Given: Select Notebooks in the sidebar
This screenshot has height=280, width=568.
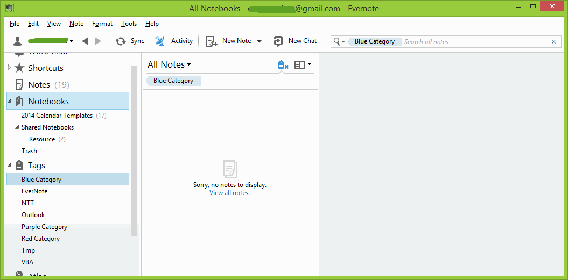Looking at the screenshot, I should [x=68, y=101].
